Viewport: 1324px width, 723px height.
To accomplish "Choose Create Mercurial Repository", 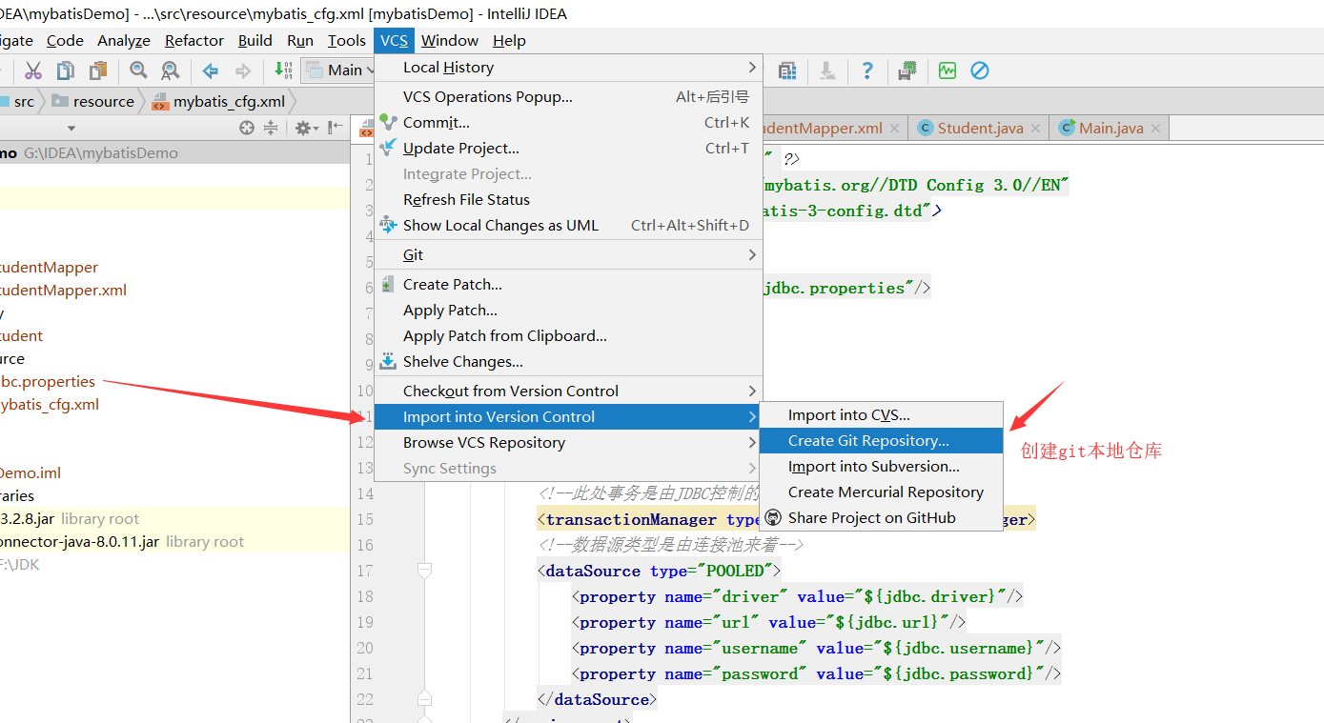I will [881, 492].
